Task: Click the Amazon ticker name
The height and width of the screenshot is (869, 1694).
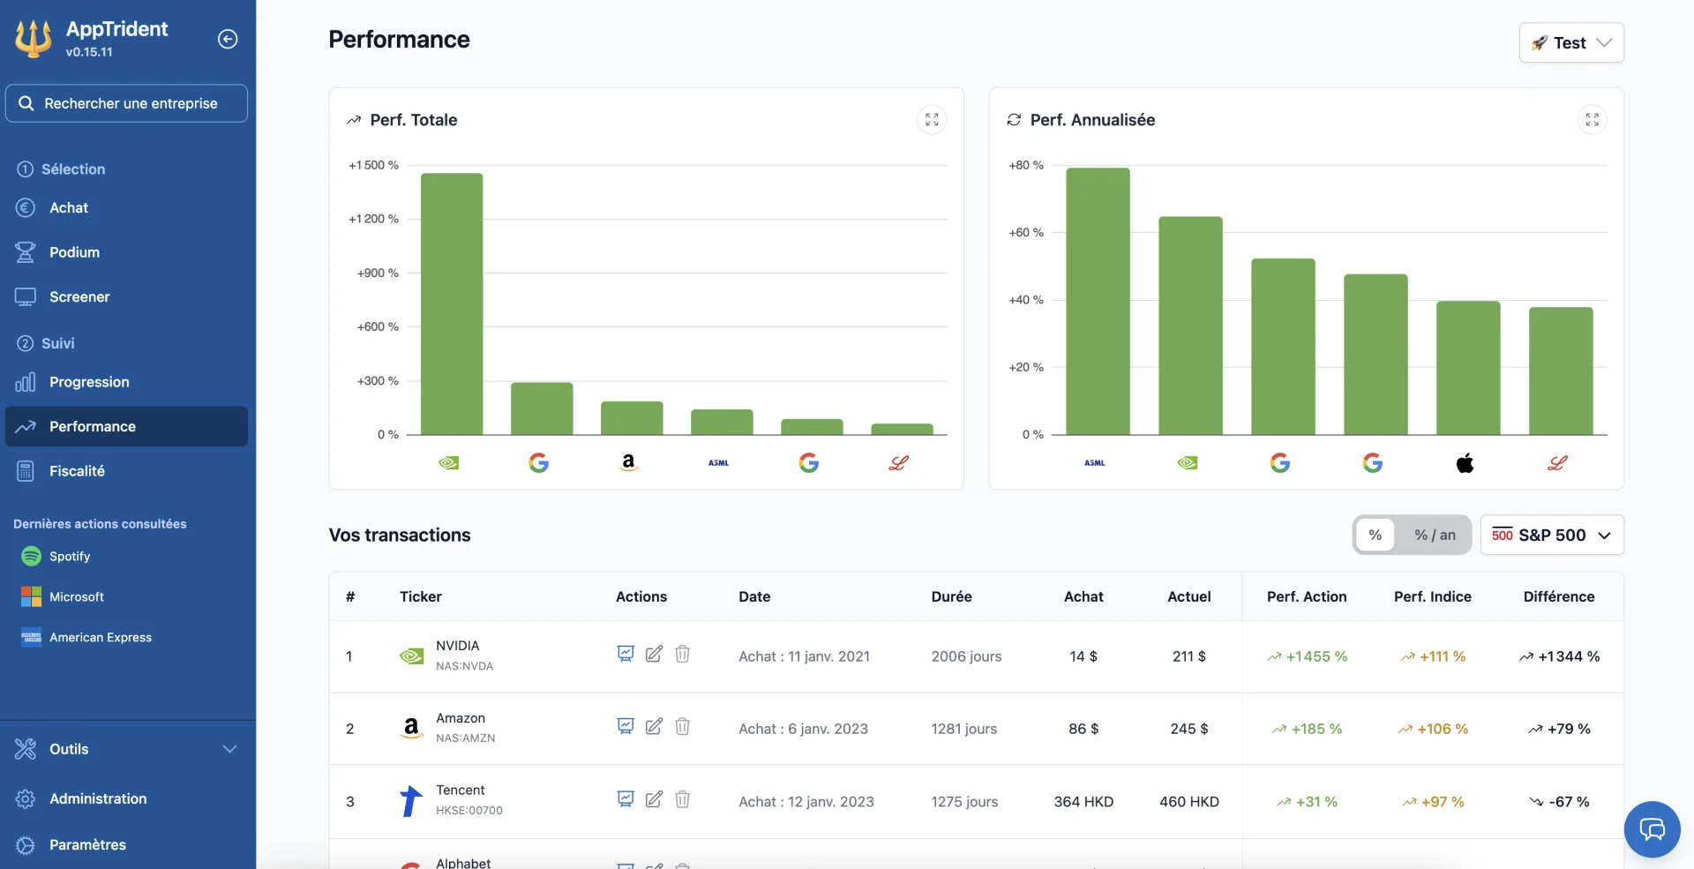Action: click(461, 718)
